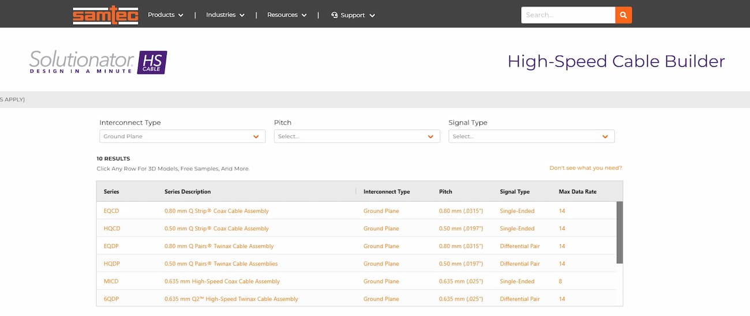Select "0.80 mm Q Strip® Coax Cable Assembly" description
750x316 pixels.
click(x=216, y=211)
